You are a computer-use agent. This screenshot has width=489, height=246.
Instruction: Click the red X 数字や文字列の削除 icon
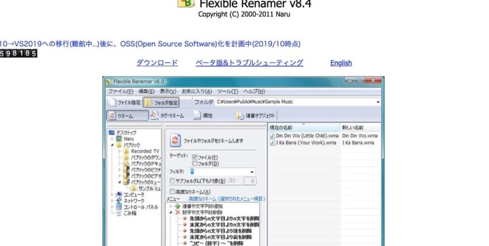(x=178, y=212)
